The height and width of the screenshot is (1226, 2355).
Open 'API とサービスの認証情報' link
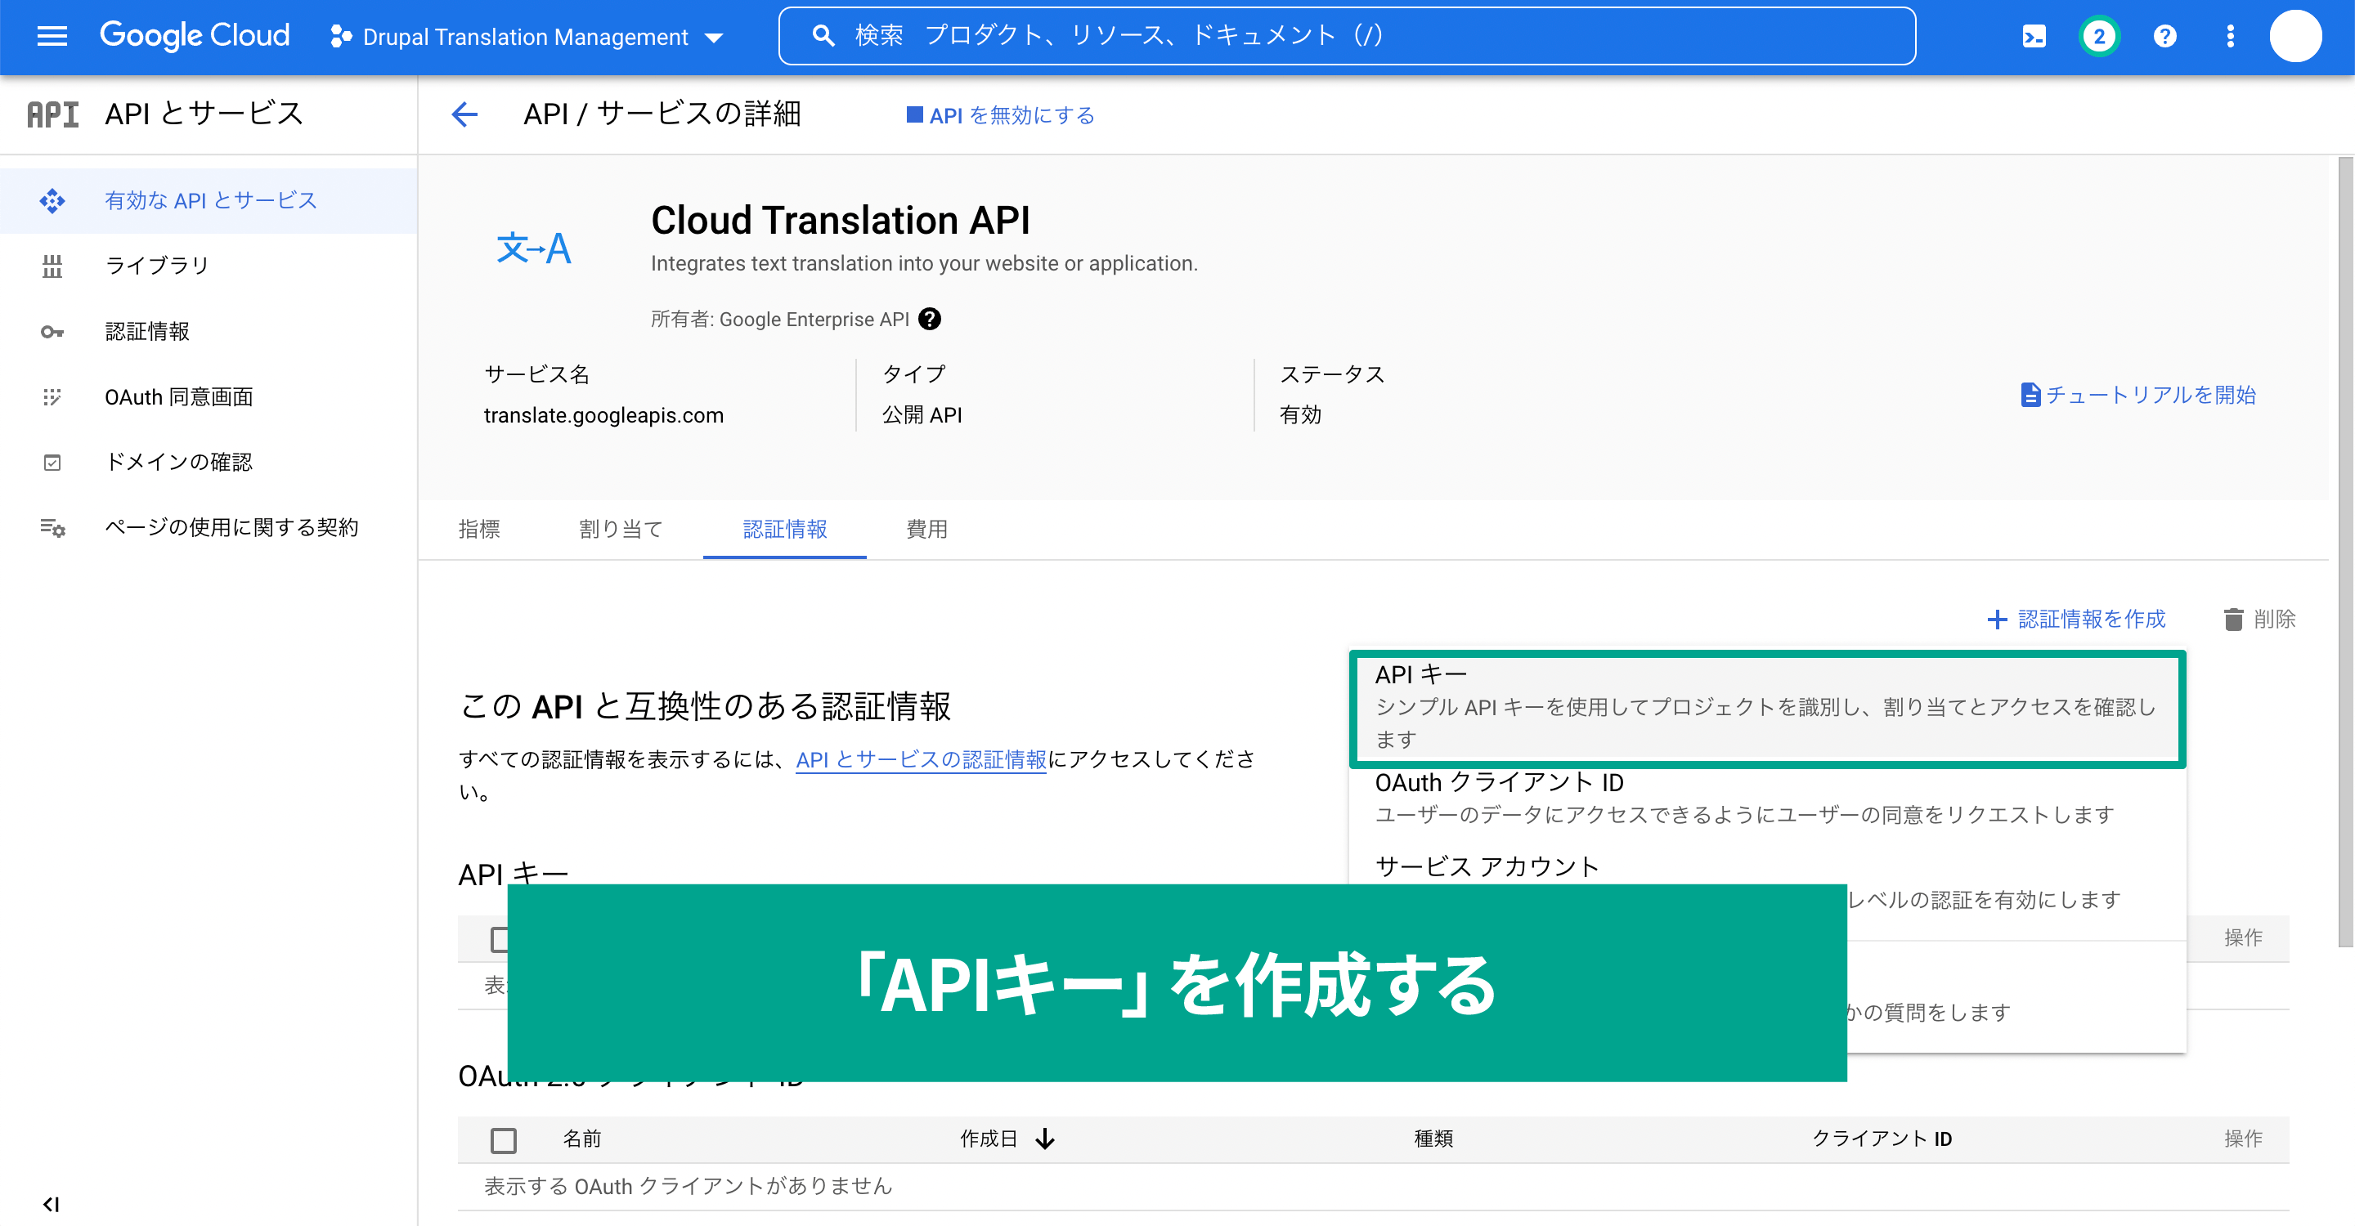click(x=921, y=759)
